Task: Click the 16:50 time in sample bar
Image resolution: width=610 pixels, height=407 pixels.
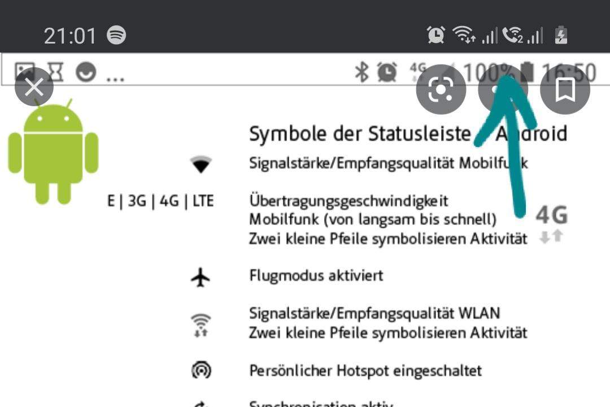Action: click(569, 72)
